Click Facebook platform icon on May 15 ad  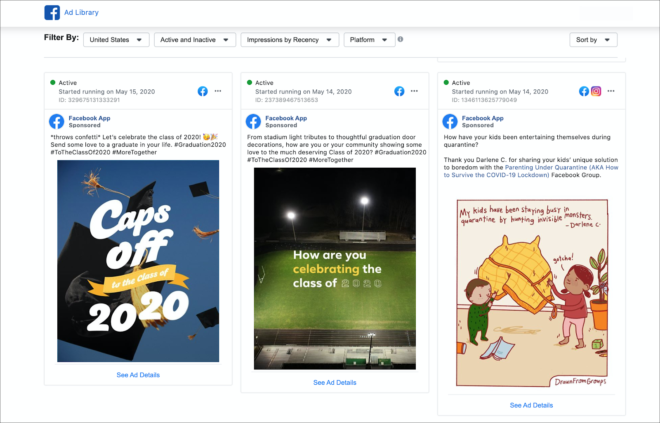pos(203,91)
